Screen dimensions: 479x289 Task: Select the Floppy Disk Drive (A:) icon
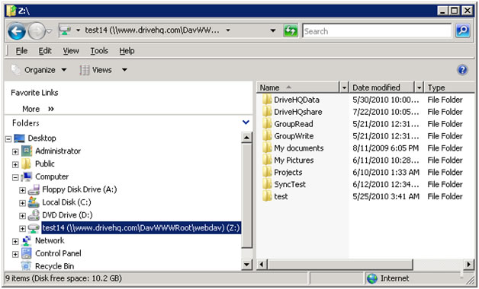coord(34,189)
